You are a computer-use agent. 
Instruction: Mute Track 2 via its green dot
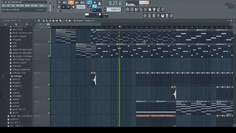(49, 56)
